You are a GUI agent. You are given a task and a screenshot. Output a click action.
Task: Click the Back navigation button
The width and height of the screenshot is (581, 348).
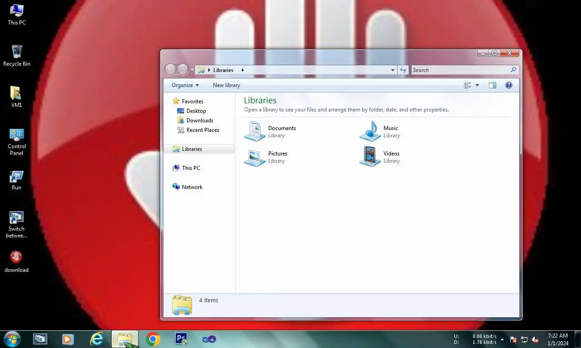coord(170,69)
